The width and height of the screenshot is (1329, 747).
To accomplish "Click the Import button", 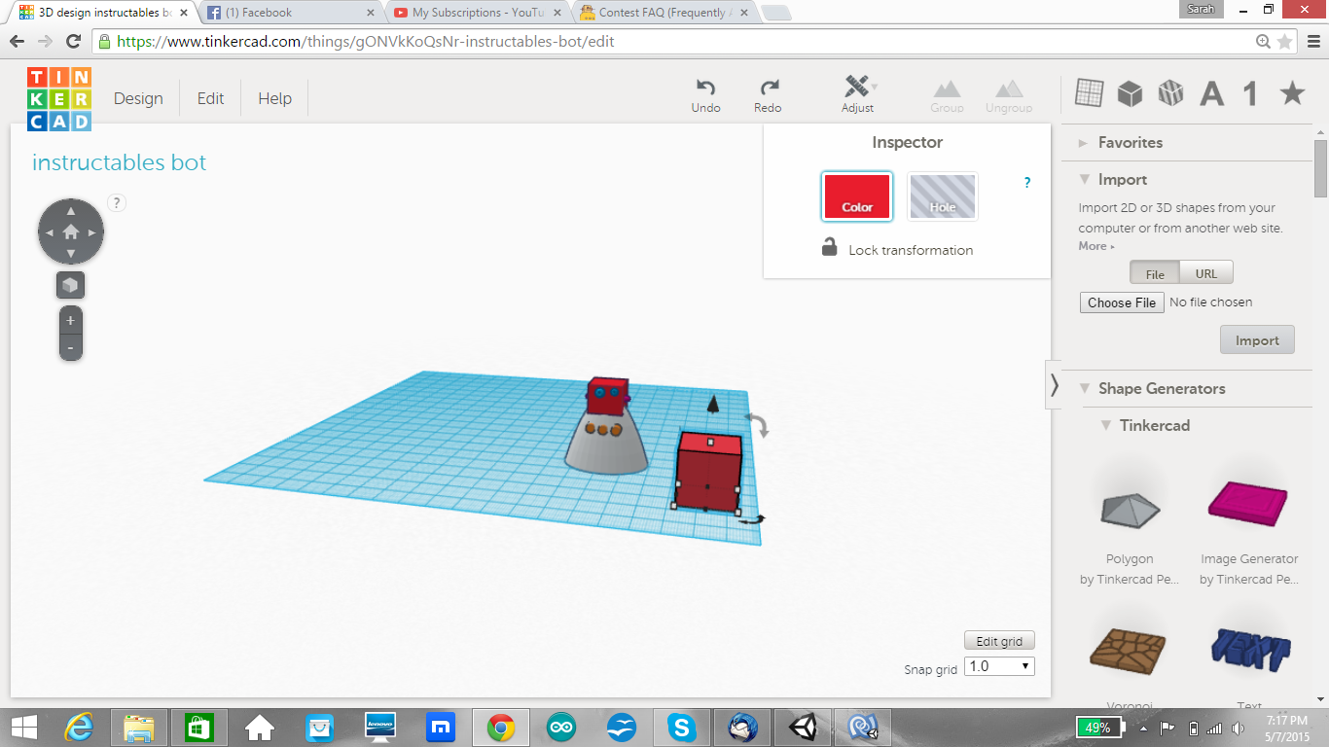I will point(1257,340).
